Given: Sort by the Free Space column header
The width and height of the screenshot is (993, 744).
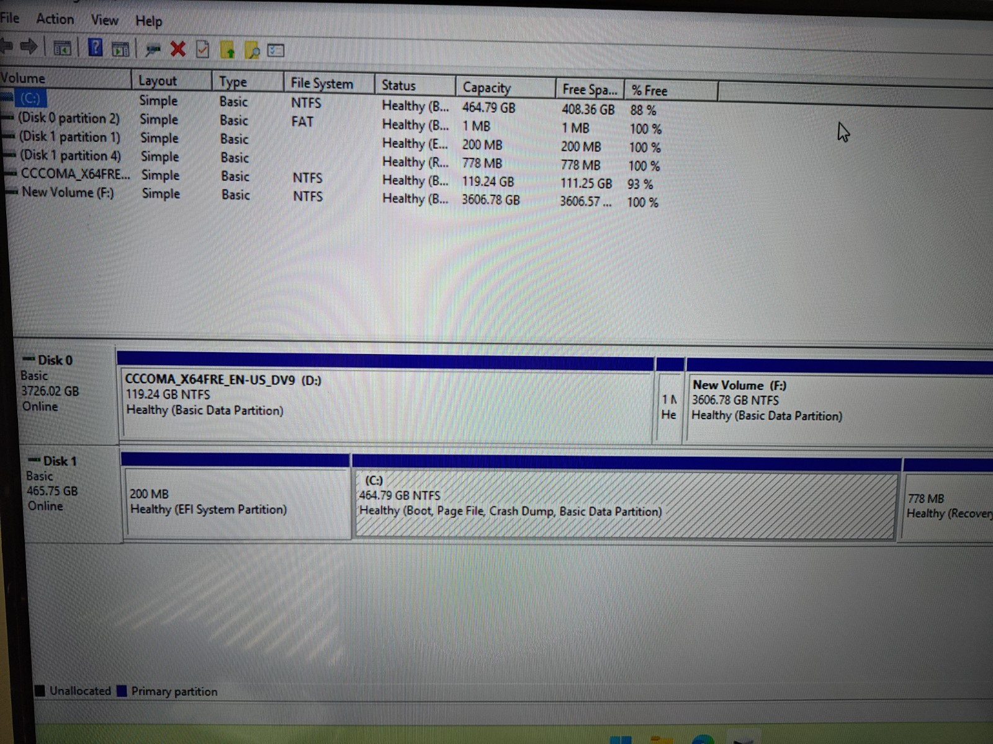Looking at the screenshot, I should (x=590, y=89).
